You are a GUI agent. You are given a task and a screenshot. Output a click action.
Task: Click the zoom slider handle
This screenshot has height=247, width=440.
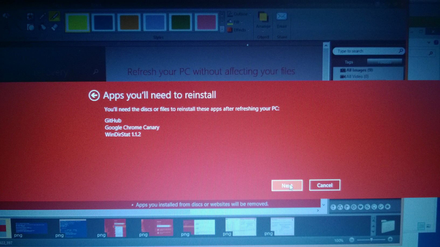pyautogui.click(x=371, y=239)
